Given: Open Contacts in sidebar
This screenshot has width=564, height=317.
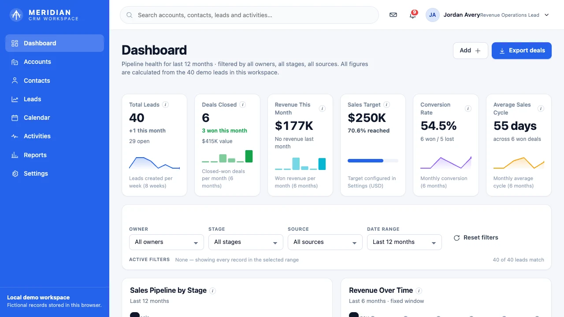Looking at the screenshot, I should pyautogui.click(x=55, y=81).
